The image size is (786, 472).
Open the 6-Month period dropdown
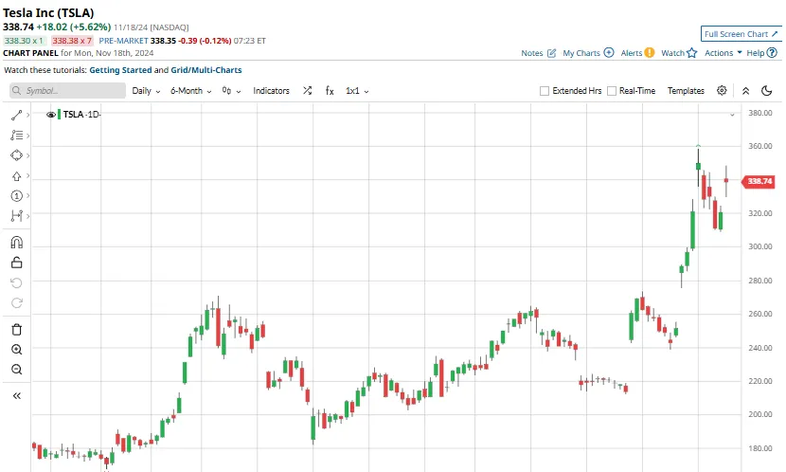tap(191, 91)
